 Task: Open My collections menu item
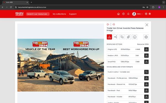pos(59,14)
